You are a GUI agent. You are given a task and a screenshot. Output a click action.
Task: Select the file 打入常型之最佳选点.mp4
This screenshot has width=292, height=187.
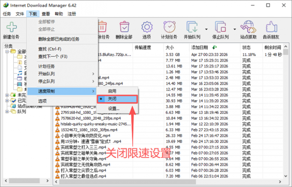click(83, 176)
